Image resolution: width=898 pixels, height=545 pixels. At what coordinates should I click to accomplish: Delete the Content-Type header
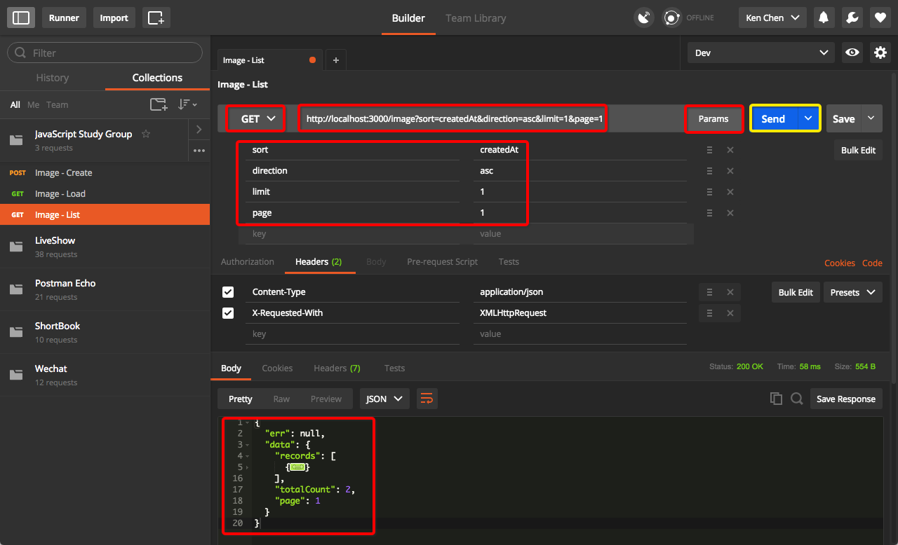pyautogui.click(x=730, y=292)
